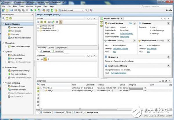Click the Run Implementation link in Implemented Timing

119,73
